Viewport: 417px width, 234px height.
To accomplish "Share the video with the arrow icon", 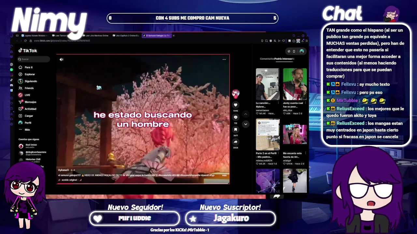I will pos(236,142).
